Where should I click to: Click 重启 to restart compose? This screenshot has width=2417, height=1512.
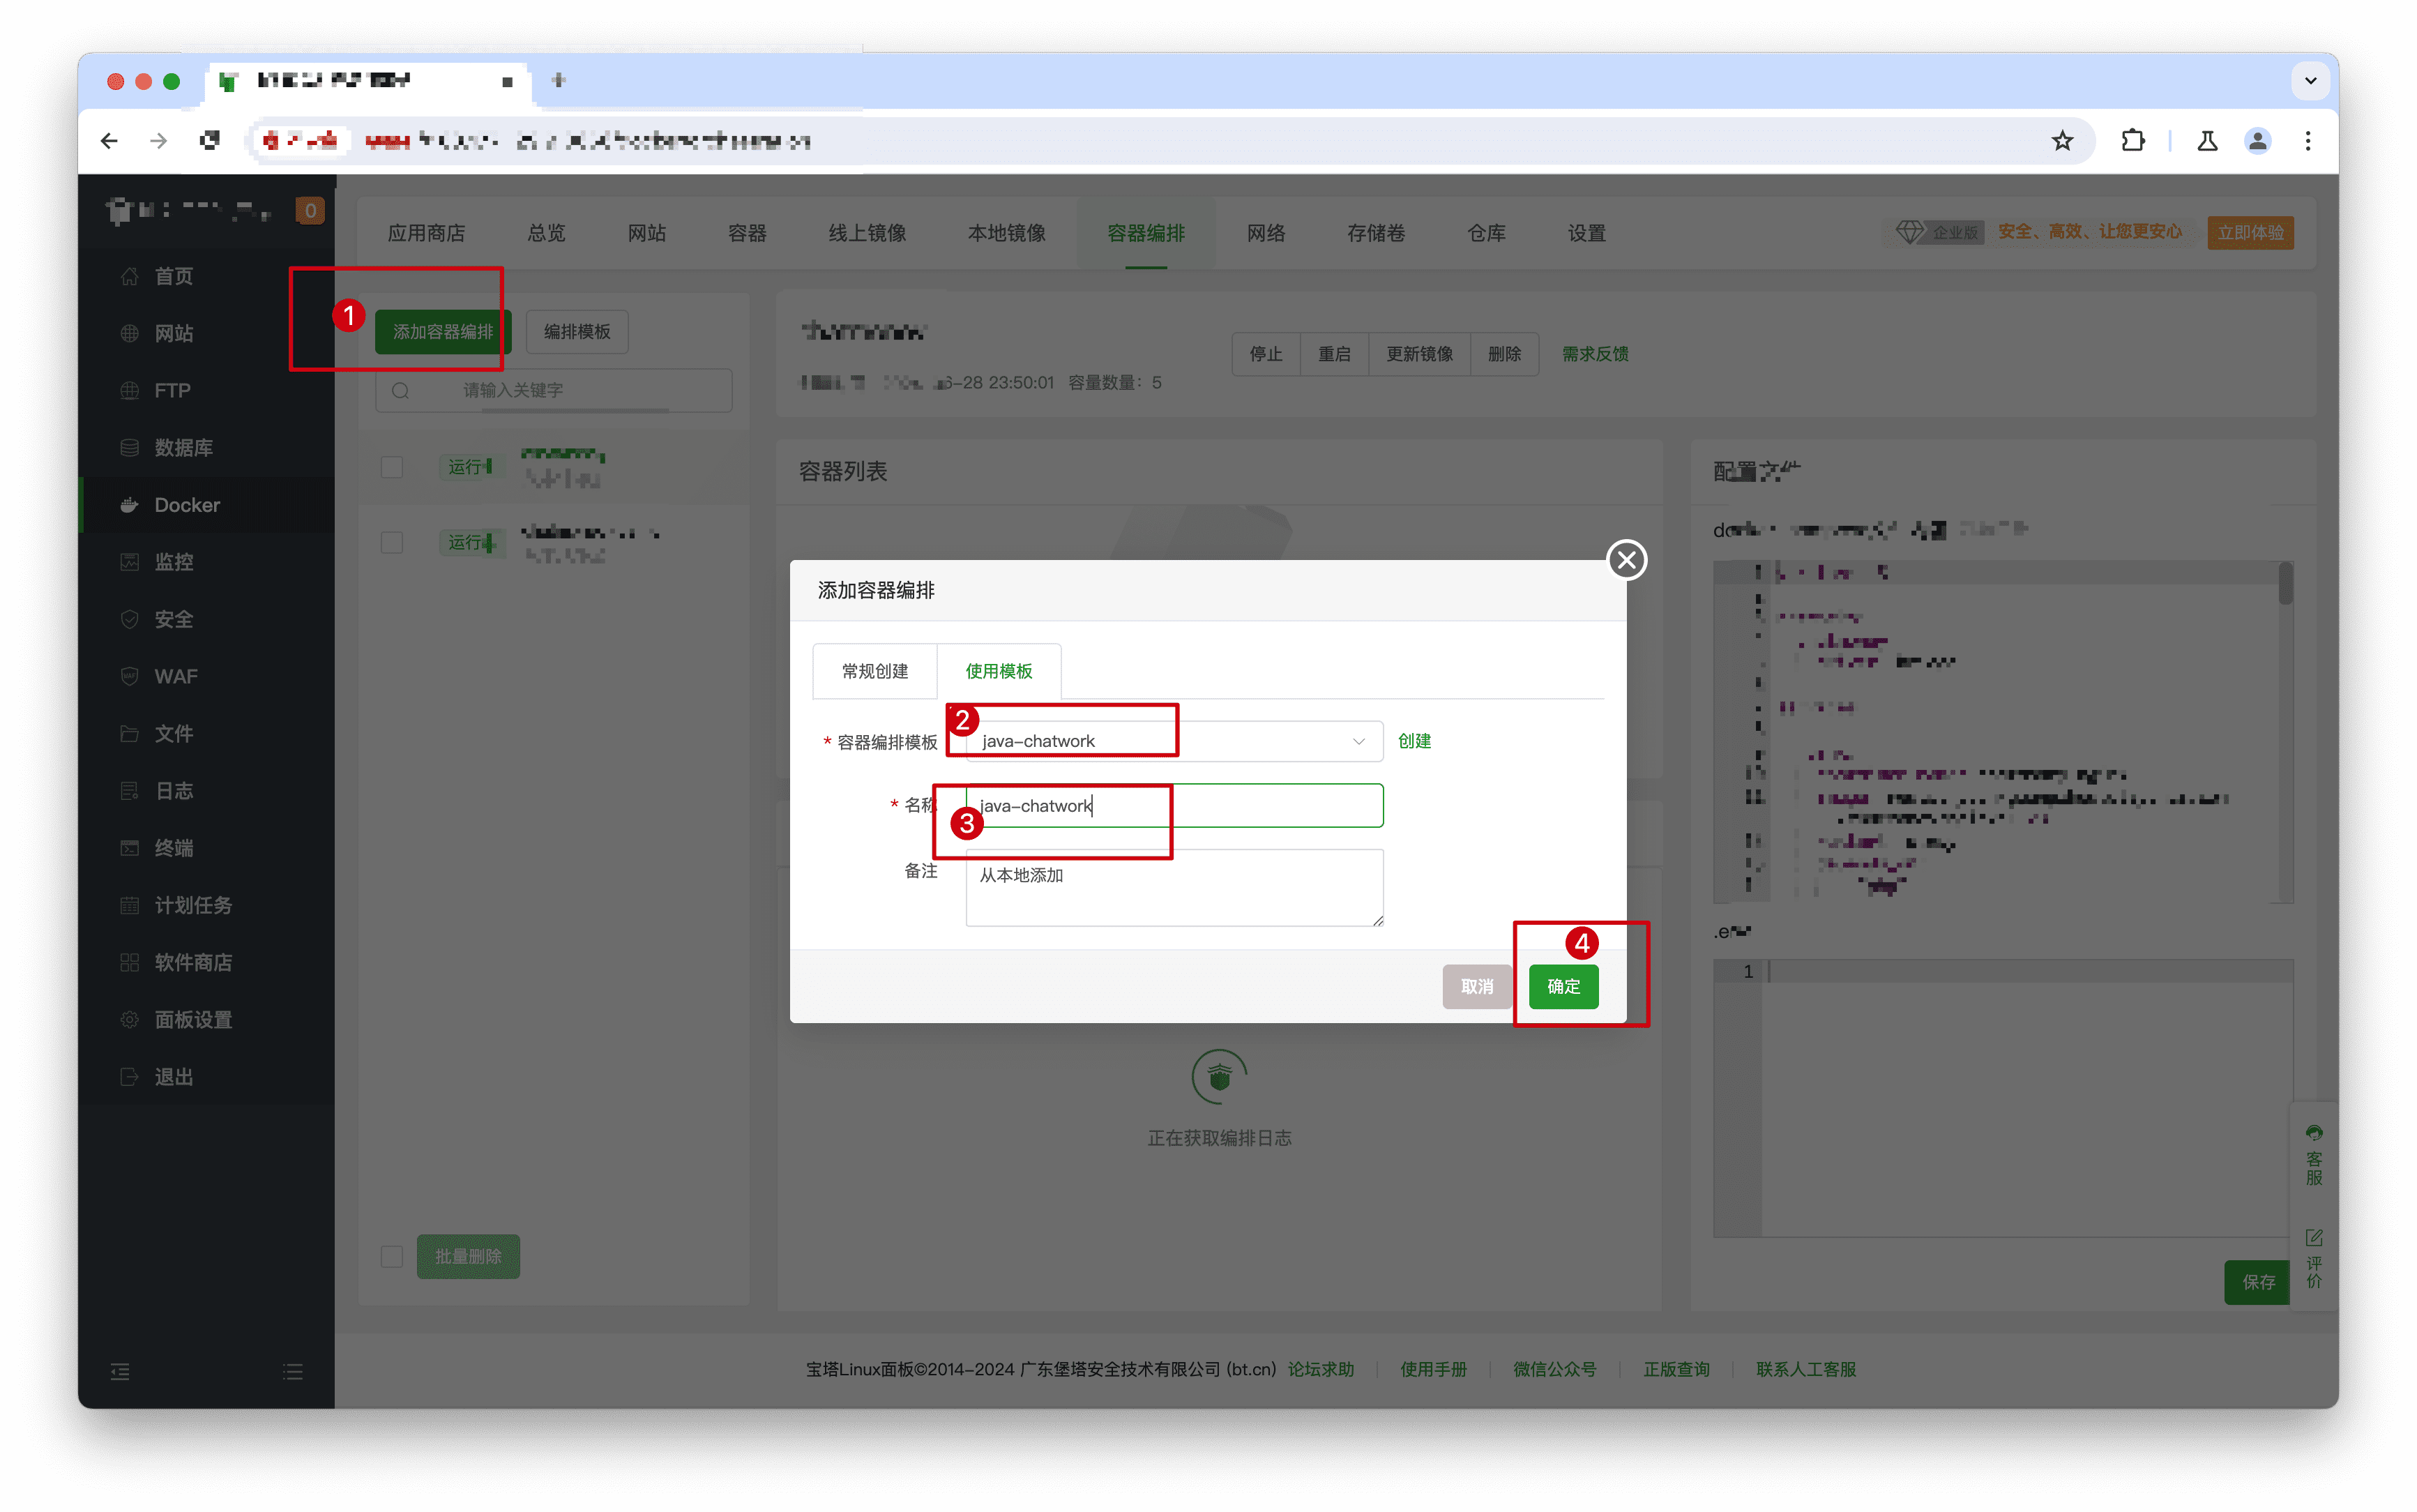[x=1333, y=354]
